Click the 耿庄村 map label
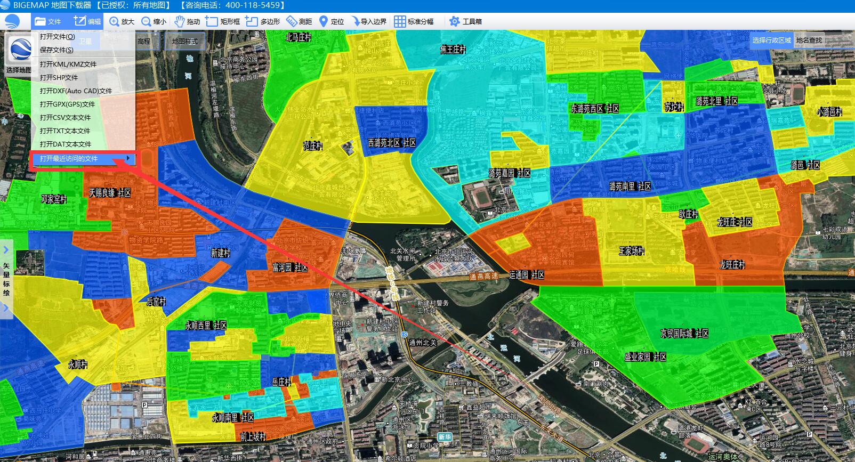 point(688,214)
